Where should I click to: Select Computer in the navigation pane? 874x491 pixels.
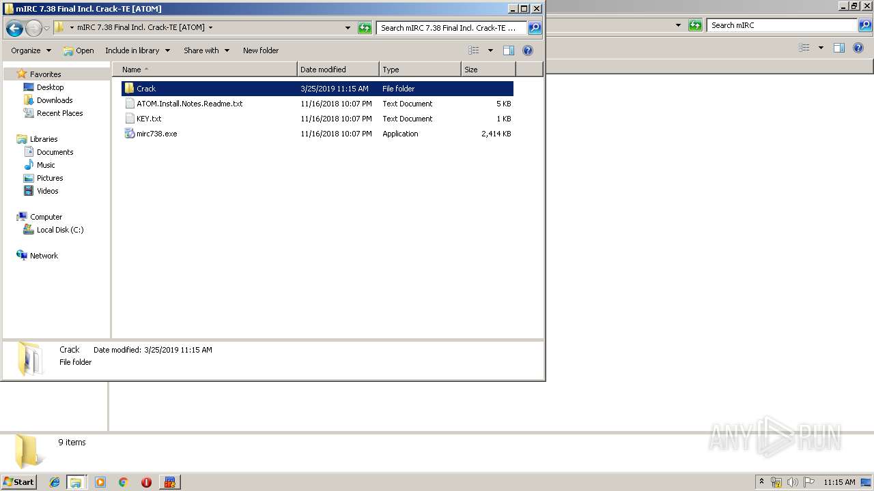point(46,217)
